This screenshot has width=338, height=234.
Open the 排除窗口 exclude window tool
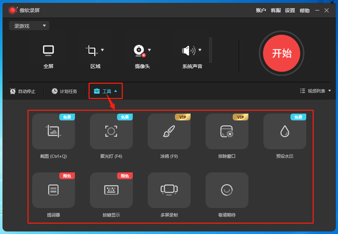click(x=227, y=132)
